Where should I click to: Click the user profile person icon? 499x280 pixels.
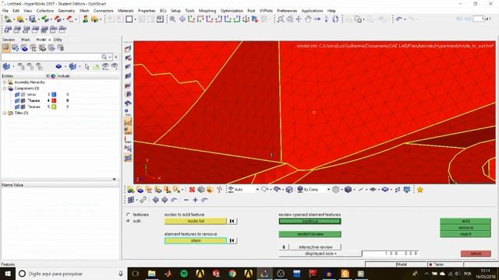85,19
